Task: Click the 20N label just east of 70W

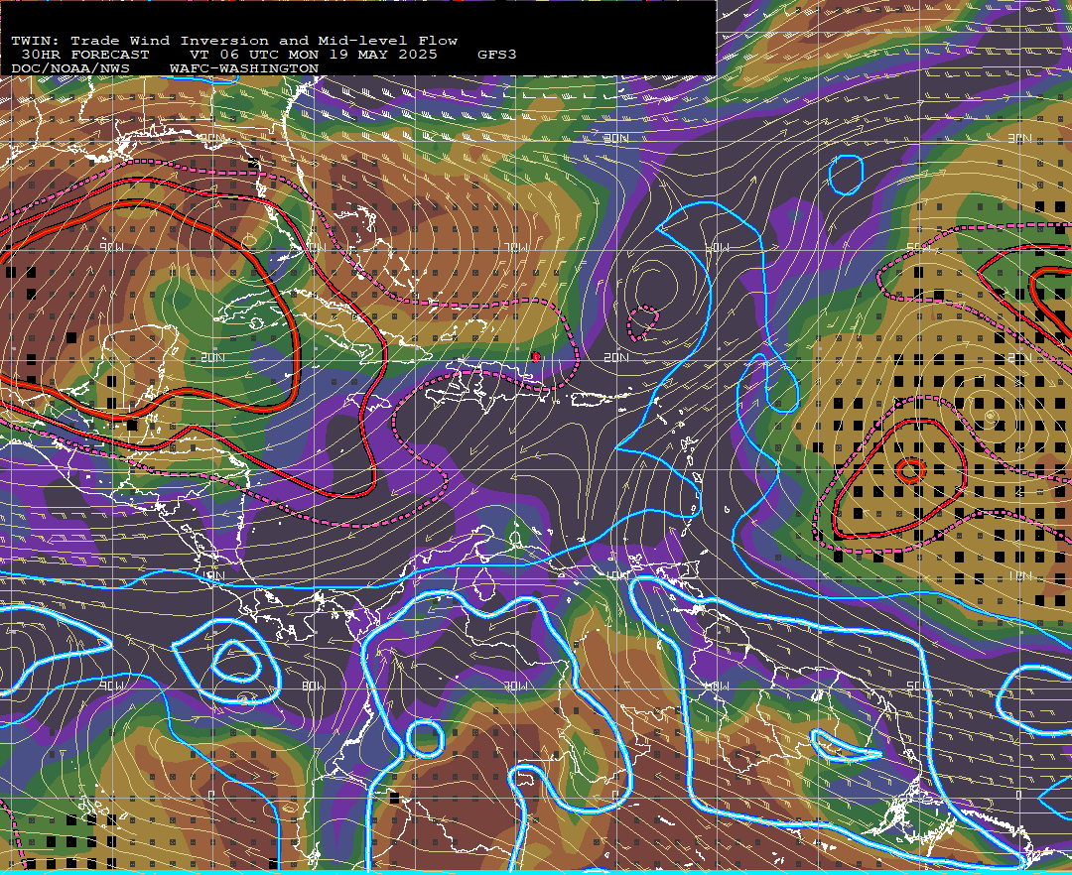Action: [x=615, y=357]
